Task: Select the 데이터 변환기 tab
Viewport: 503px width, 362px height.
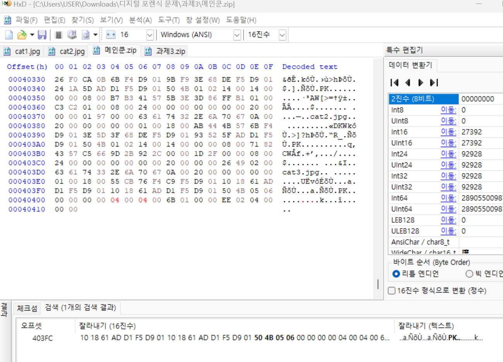Action: tap(411, 65)
